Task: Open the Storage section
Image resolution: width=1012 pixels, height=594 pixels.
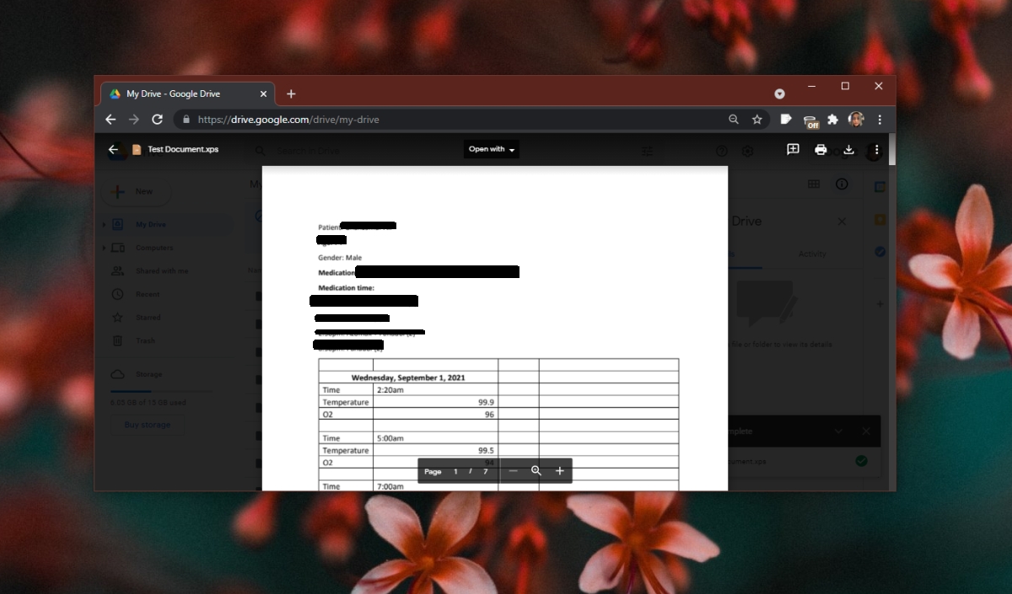Action: tap(148, 374)
